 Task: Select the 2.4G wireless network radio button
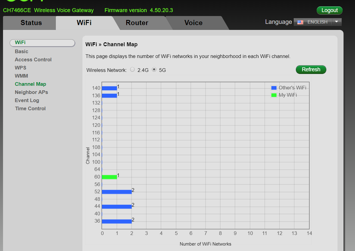132,69
